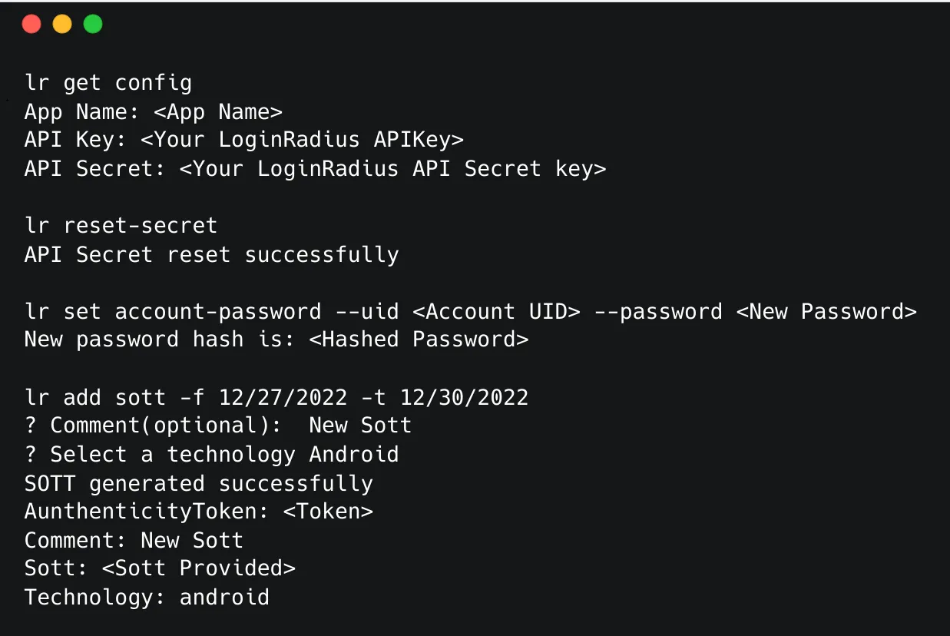Click the '<New Password>' argument placeholder
The image size is (950, 636).
pyautogui.click(x=826, y=312)
